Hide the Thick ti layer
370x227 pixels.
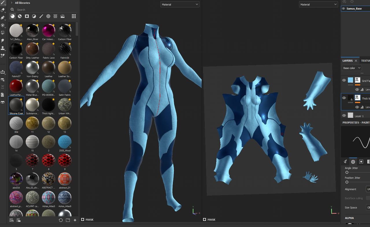pos(344,98)
